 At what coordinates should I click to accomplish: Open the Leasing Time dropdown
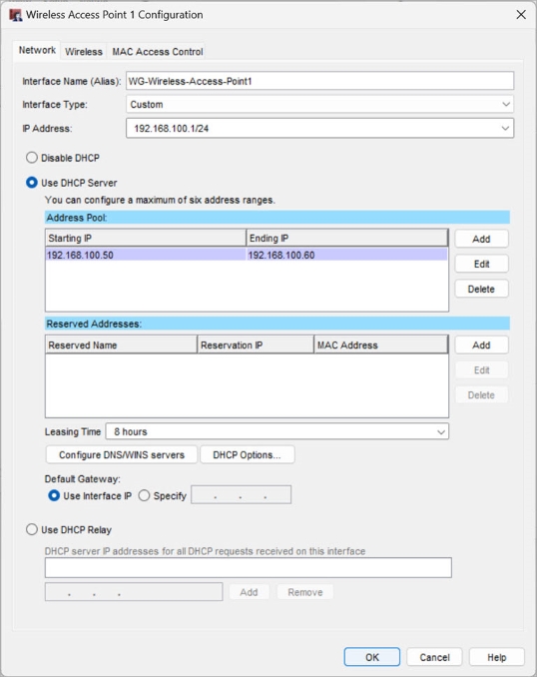pyautogui.click(x=277, y=431)
